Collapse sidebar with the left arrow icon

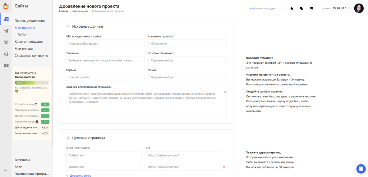[x=6, y=171]
